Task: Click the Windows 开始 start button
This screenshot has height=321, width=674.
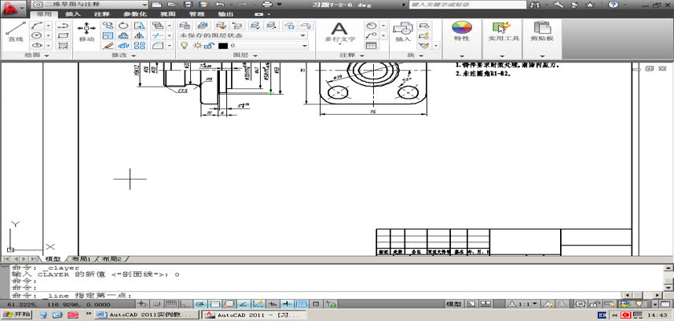Action: click(16, 315)
